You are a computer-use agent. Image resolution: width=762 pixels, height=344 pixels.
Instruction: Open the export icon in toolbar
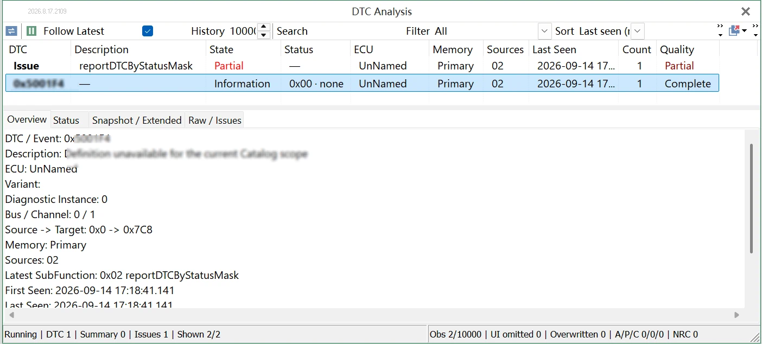734,31
